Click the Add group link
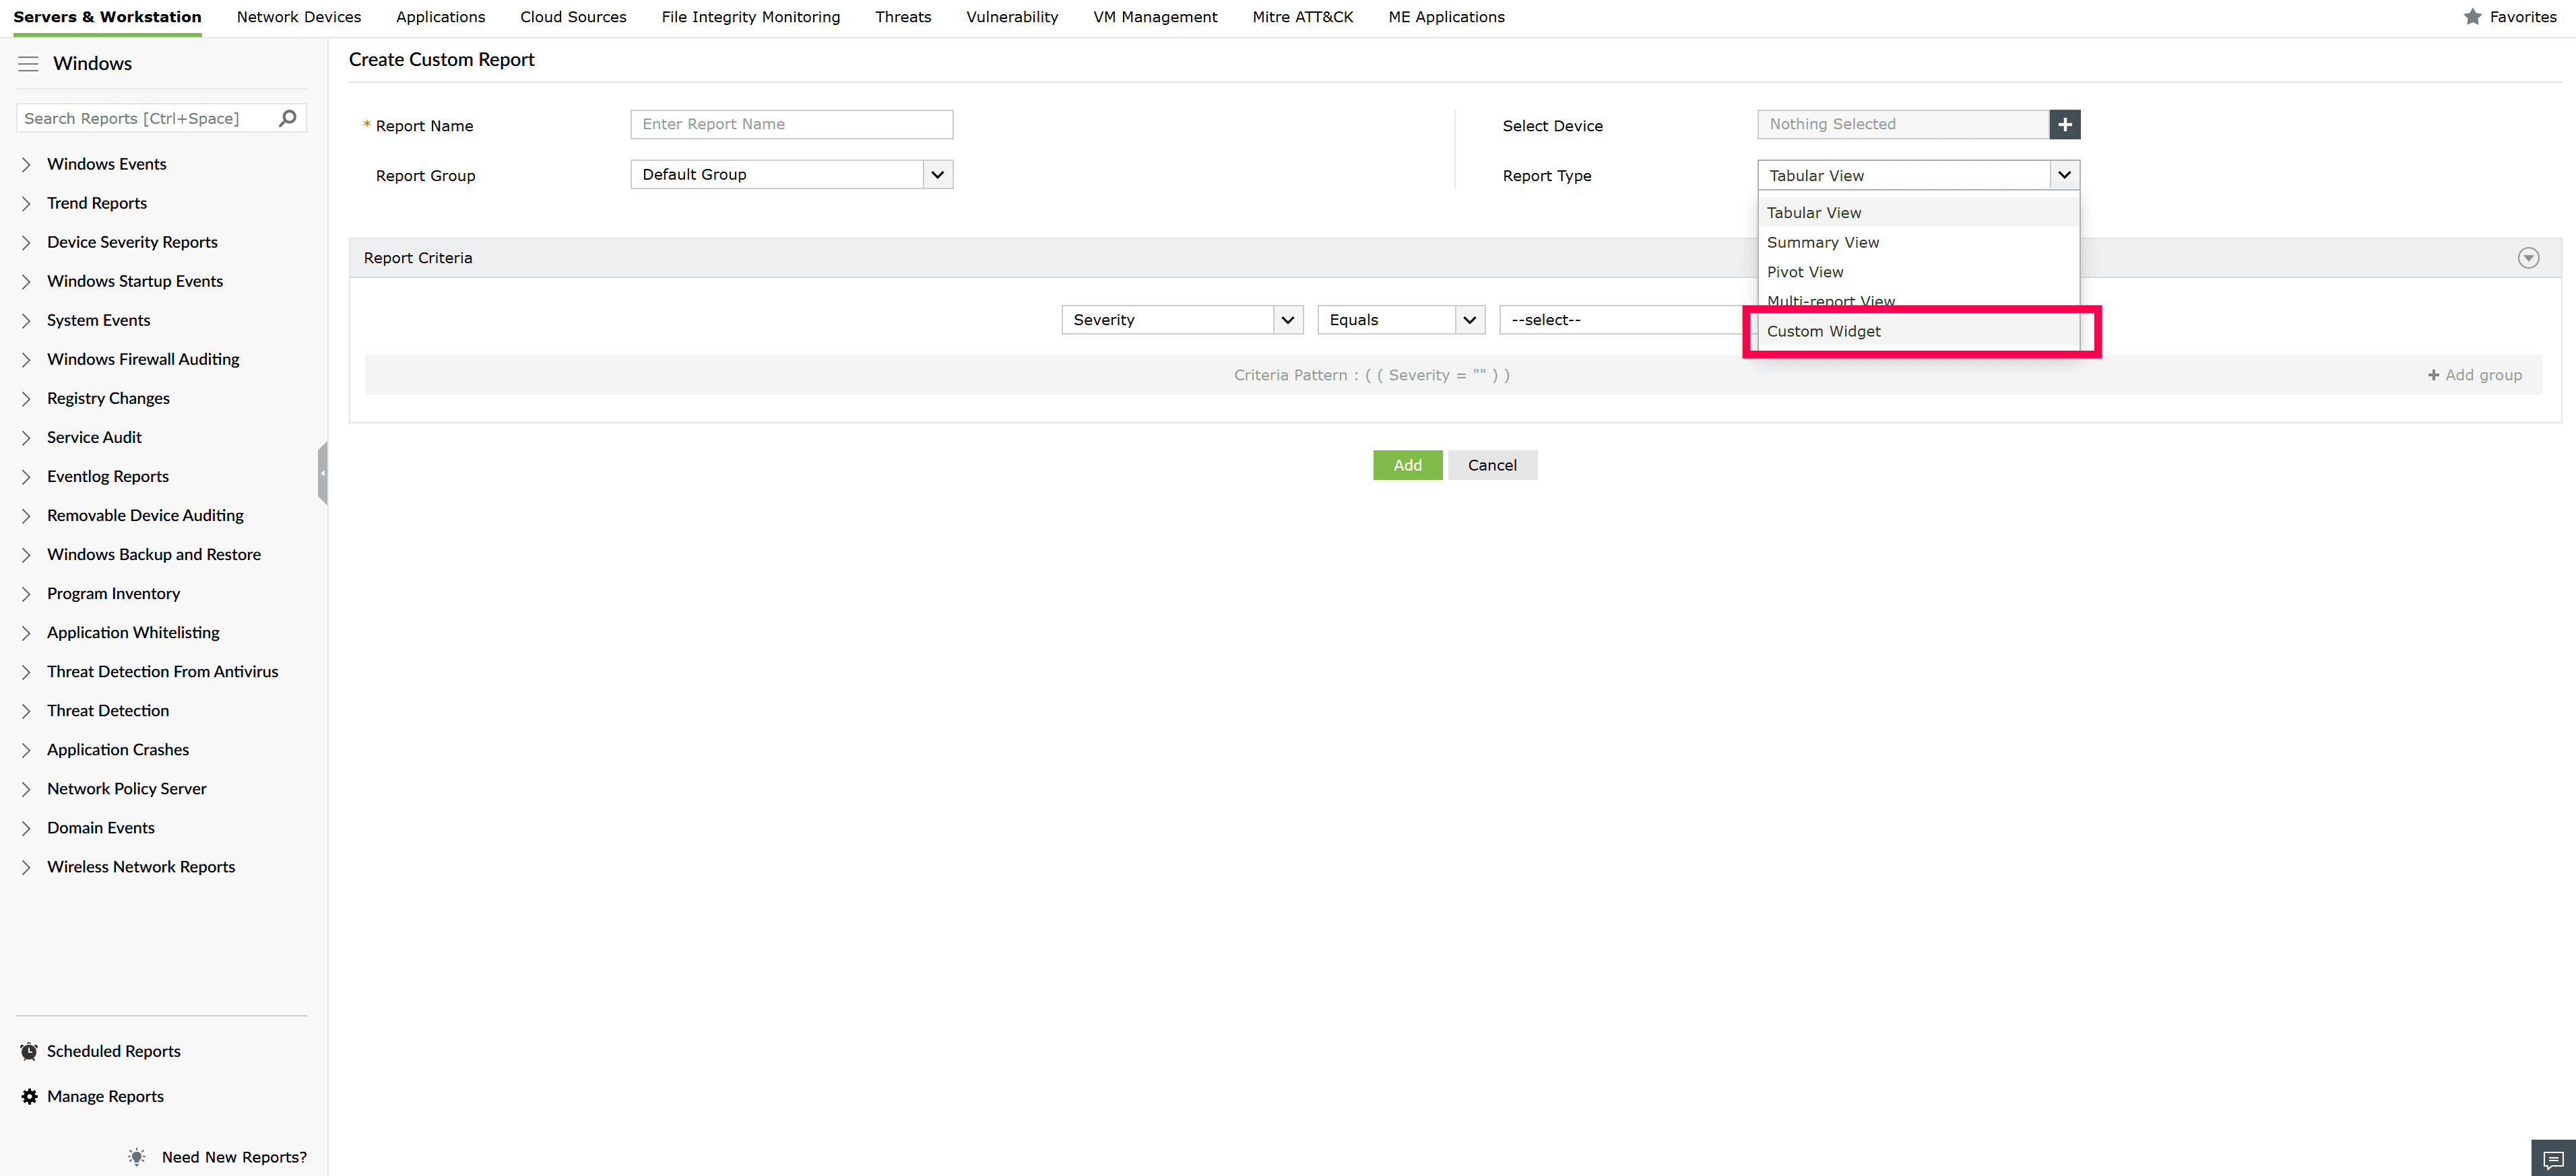This screenshot has width=2576, height=1176. [2474, 375]
